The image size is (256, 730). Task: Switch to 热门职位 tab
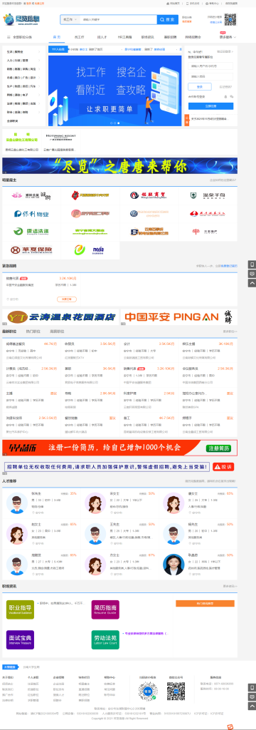point(33,331)
